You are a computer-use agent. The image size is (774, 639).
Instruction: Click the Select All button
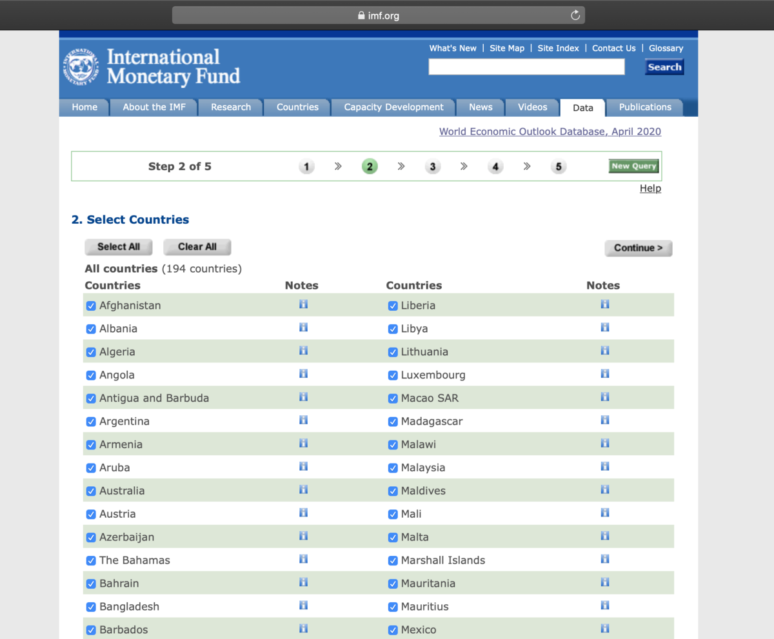pos(119,247)
